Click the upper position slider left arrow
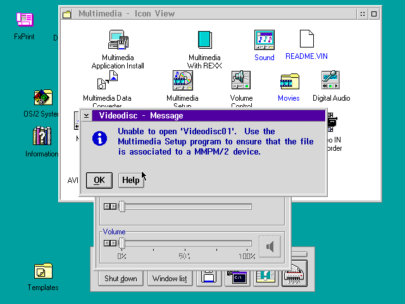Screen dimensions: 405x304 tap(107, 206)
